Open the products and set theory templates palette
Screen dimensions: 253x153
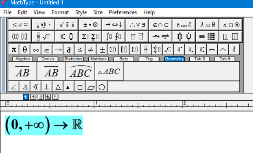(184, 36)
